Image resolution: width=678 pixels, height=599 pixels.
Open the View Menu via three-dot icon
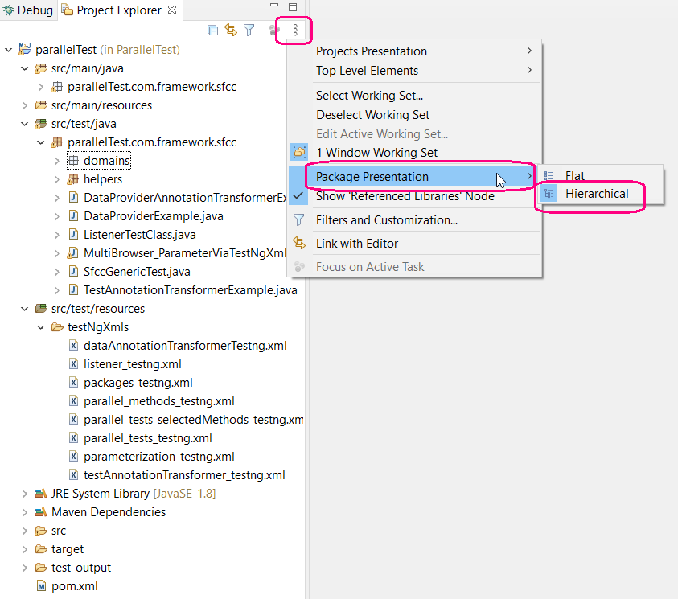(294, 30)
